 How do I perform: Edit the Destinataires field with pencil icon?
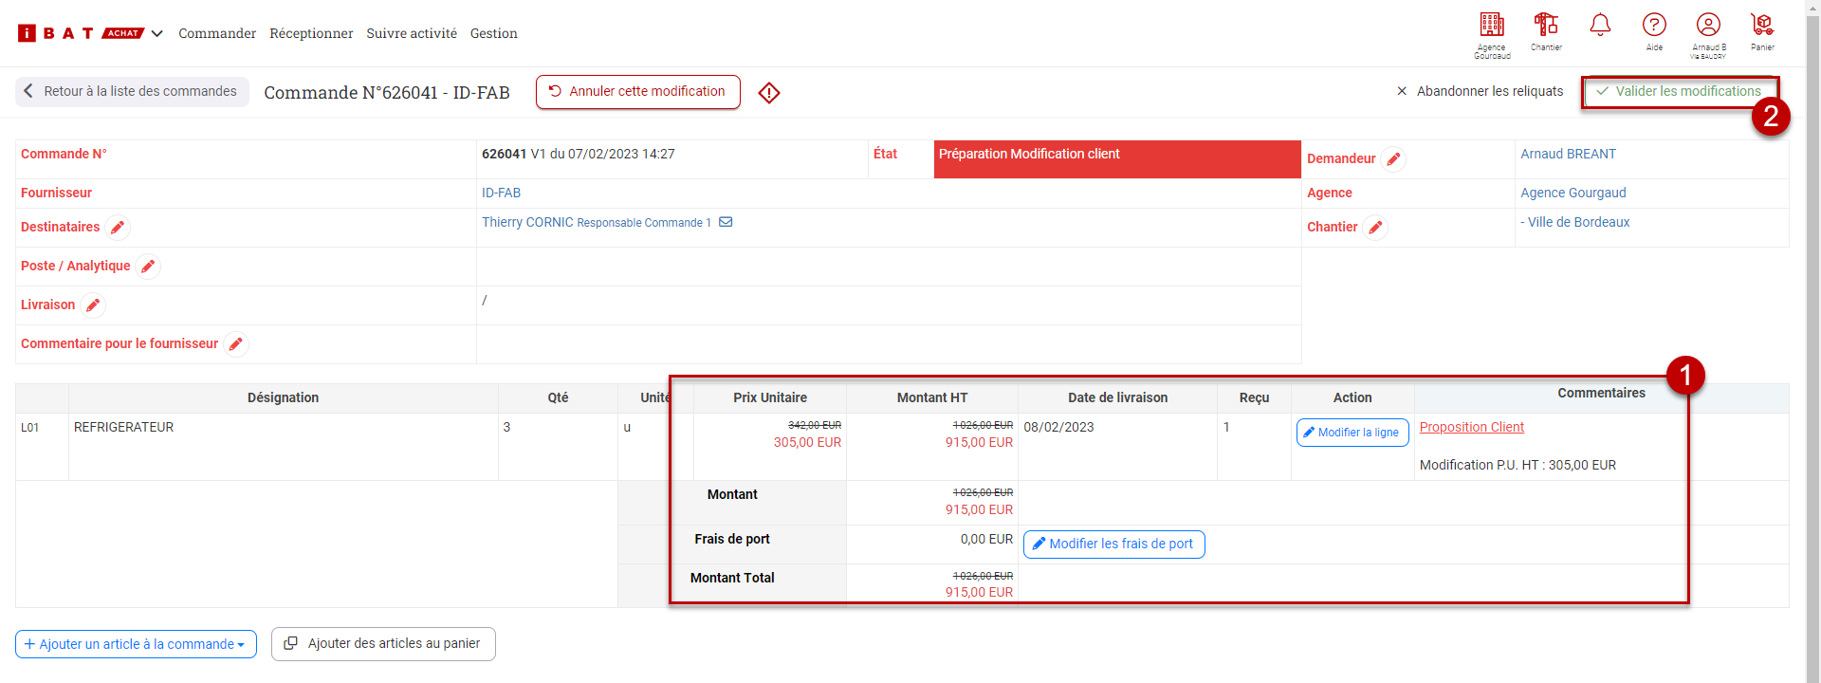(118, 228)
